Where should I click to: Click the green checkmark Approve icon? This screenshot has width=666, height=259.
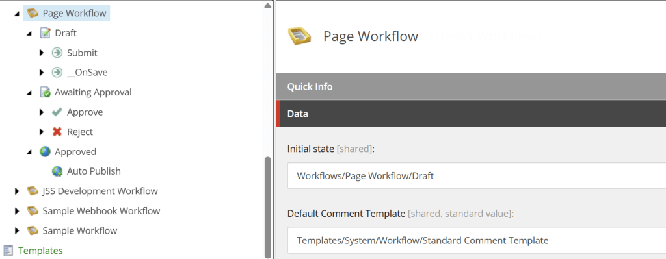(57, 112)
